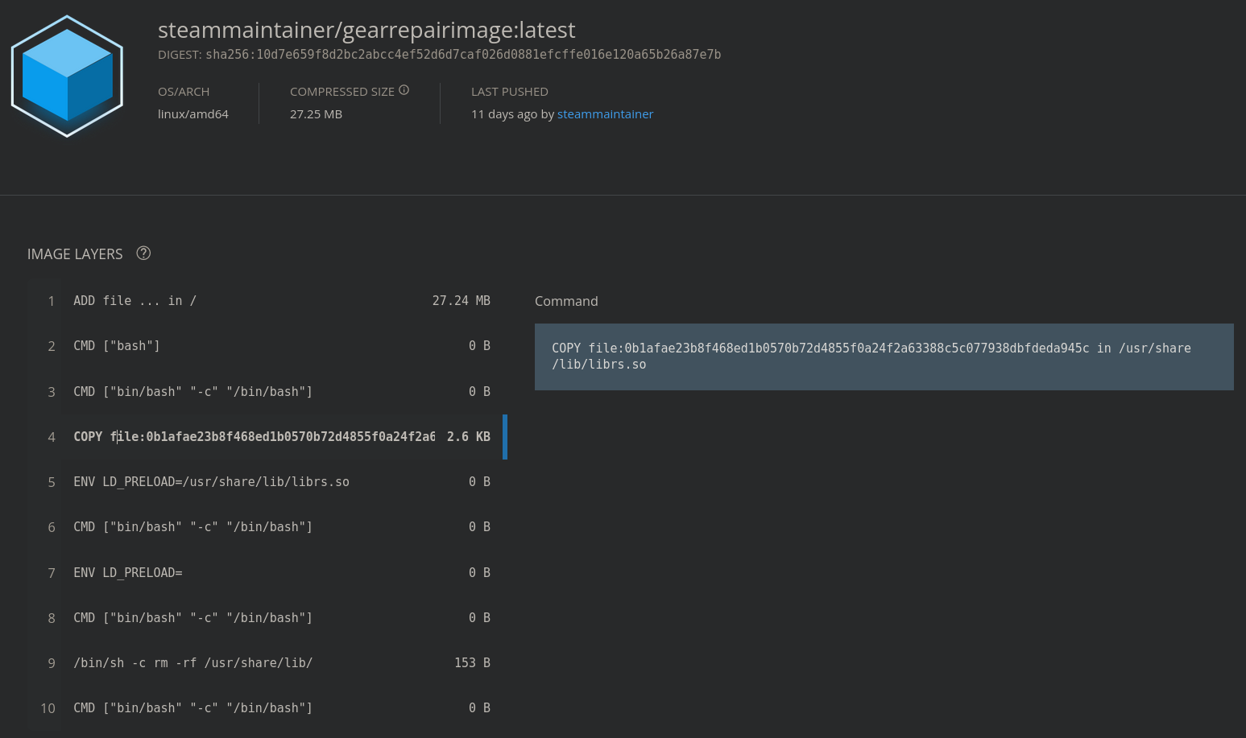Click the image name steammaintainer/gearrepairimage:latest
The height and width of the screenshot is (738, 1246).
(366, 30)
